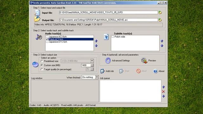Select the Polish wide subtitle text
The width and height of the screenshot is (203, 114).
[x=120, y=37]
